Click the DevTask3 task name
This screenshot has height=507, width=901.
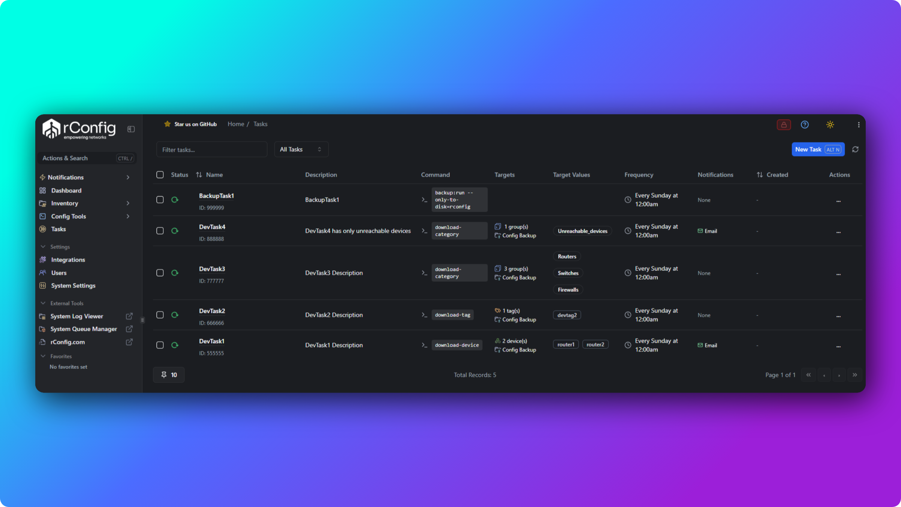coord(212,269)
